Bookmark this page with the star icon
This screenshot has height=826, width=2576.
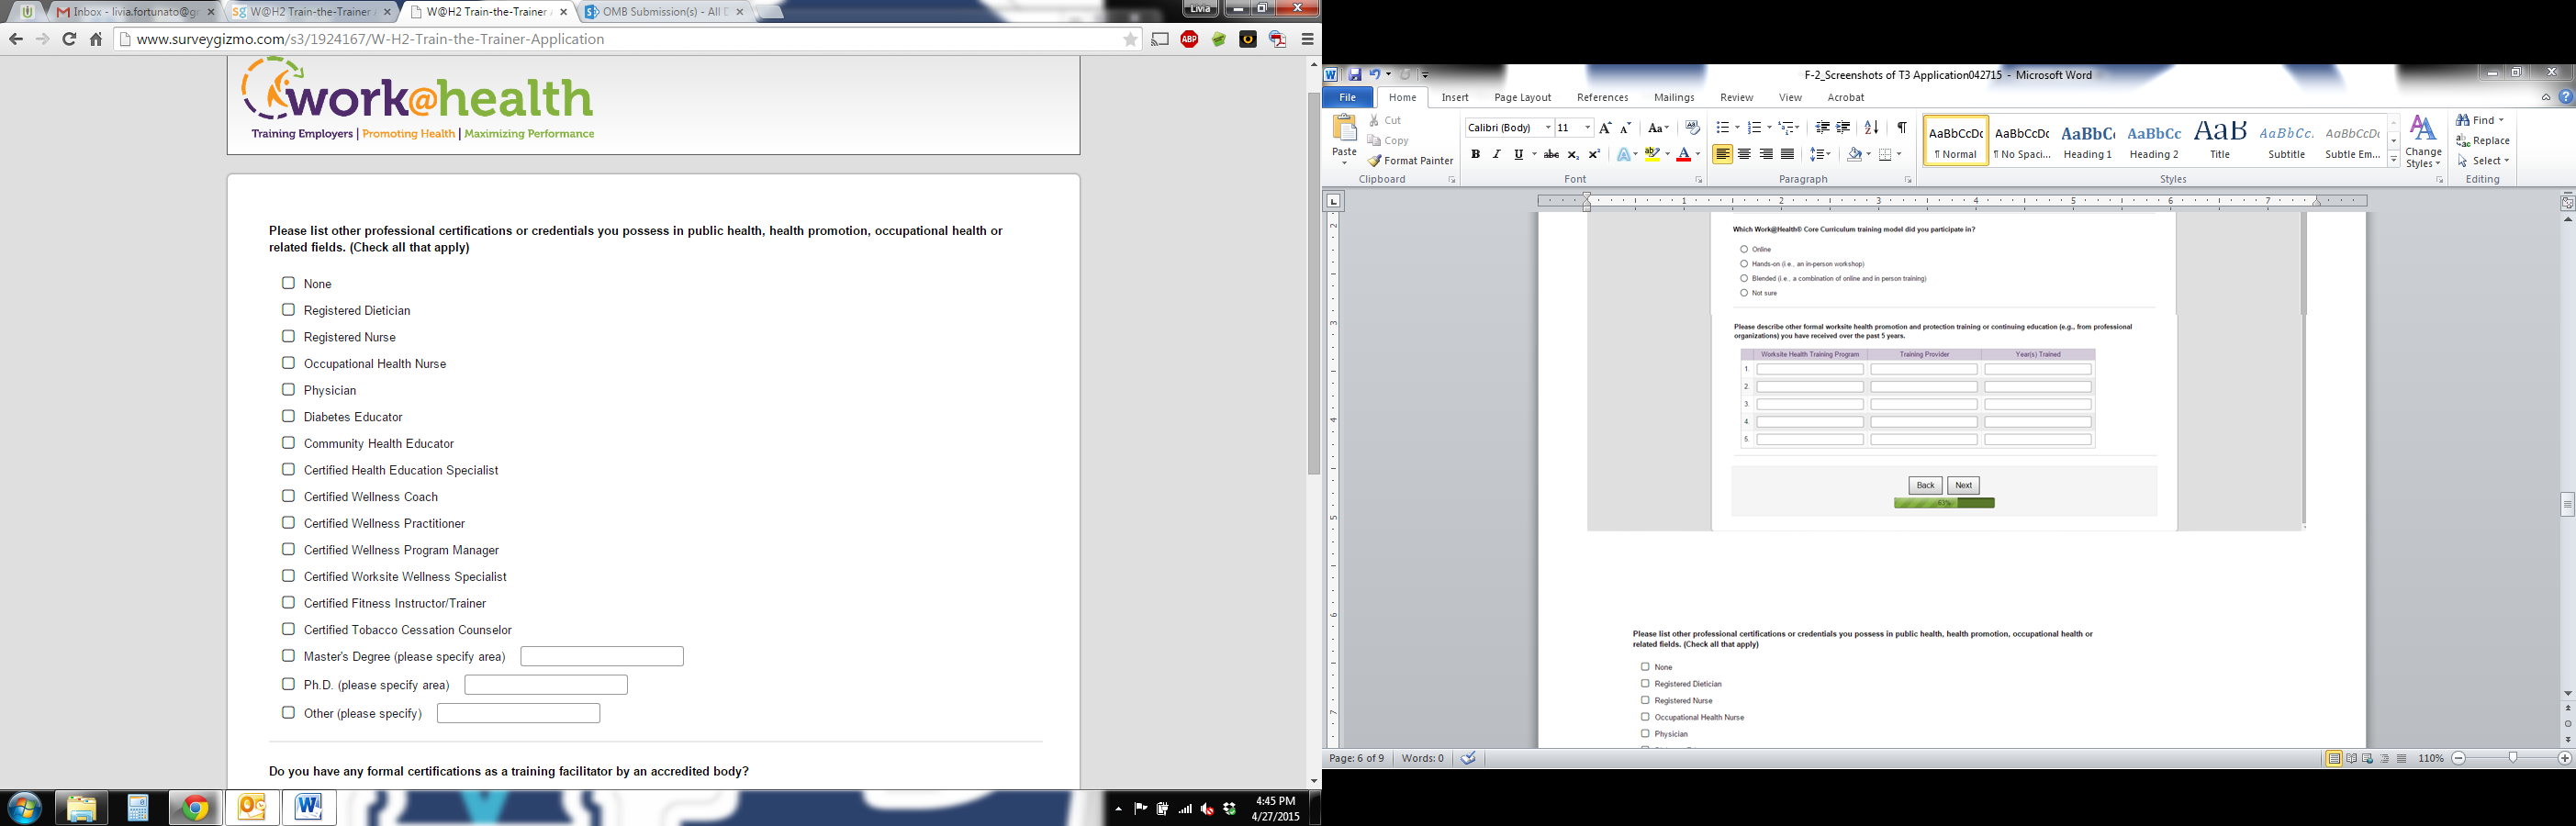coord(1130,39)
